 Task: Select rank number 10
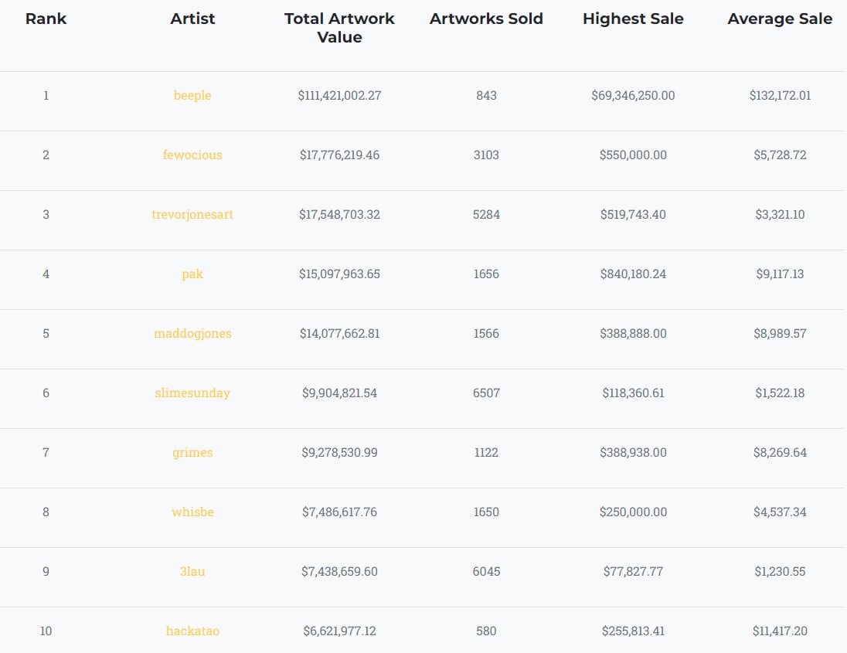point(46,631)
